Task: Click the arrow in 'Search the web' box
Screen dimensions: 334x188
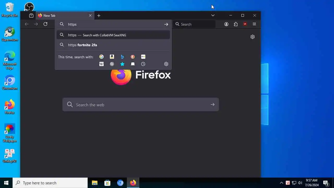Action: 213,105
